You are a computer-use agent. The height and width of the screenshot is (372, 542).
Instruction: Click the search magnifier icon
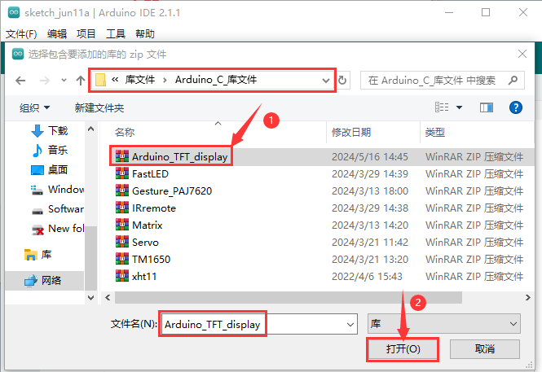pyautogui.click(x=513, y=80)
